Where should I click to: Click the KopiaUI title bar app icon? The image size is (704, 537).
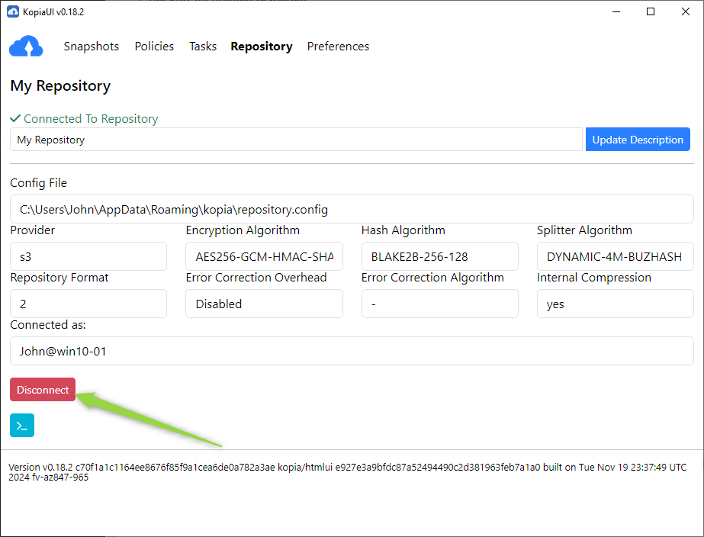13,11
